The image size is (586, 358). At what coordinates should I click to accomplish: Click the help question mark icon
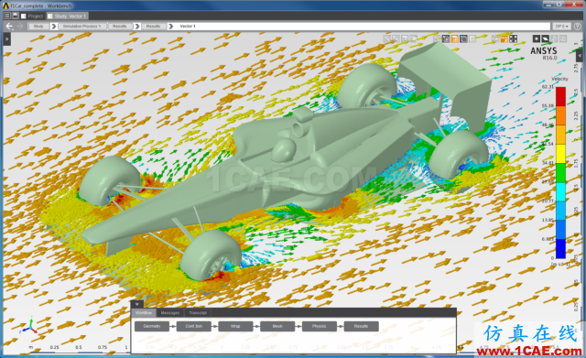[x=578, y=27]
